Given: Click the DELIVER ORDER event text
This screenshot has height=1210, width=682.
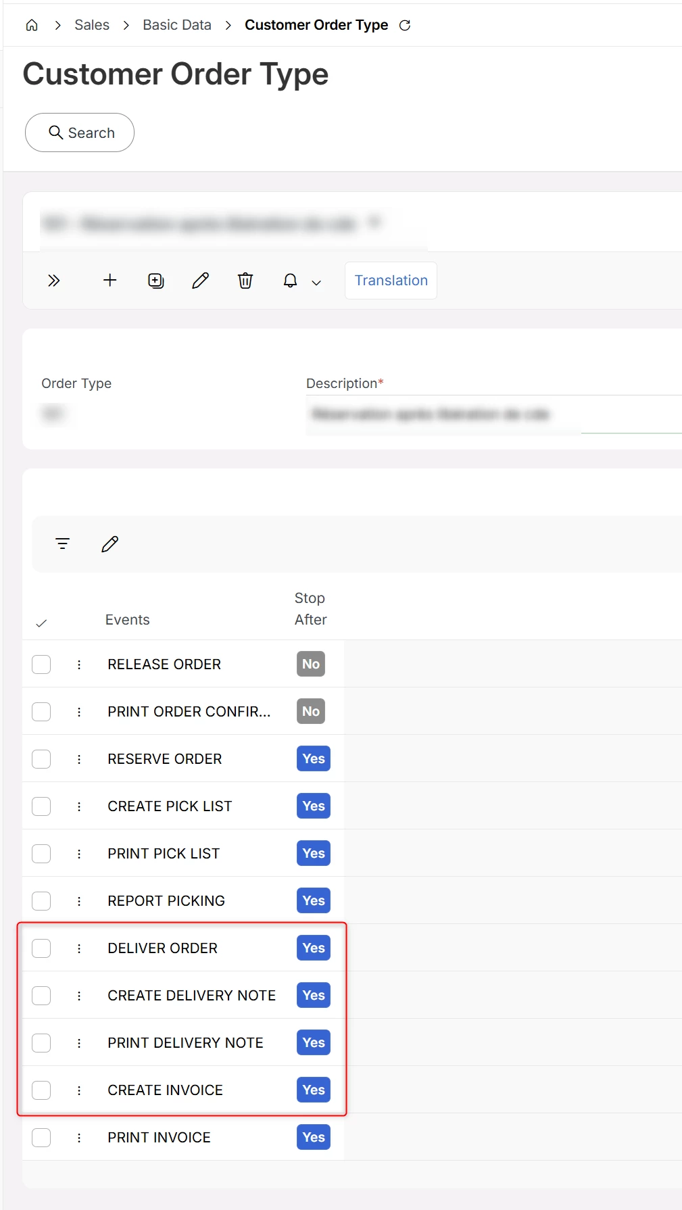Looking at the screenshot, I should (163, 948).
